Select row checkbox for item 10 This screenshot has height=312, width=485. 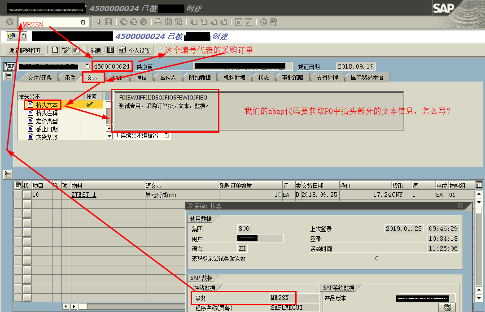(27, 195)
